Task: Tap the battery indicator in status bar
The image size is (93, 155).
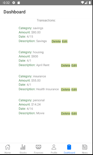Action: 90,3
